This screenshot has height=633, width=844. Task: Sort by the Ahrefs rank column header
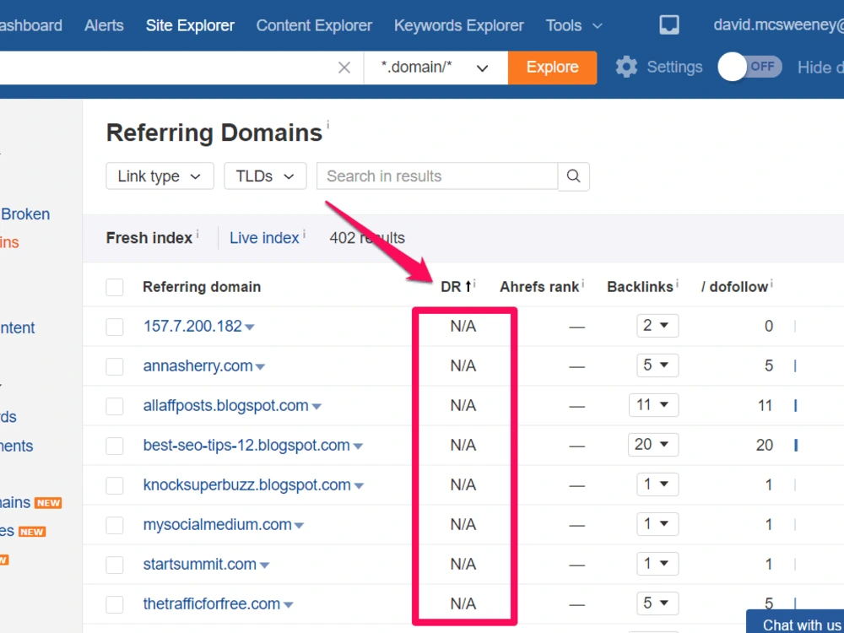[x=539, y=287]
